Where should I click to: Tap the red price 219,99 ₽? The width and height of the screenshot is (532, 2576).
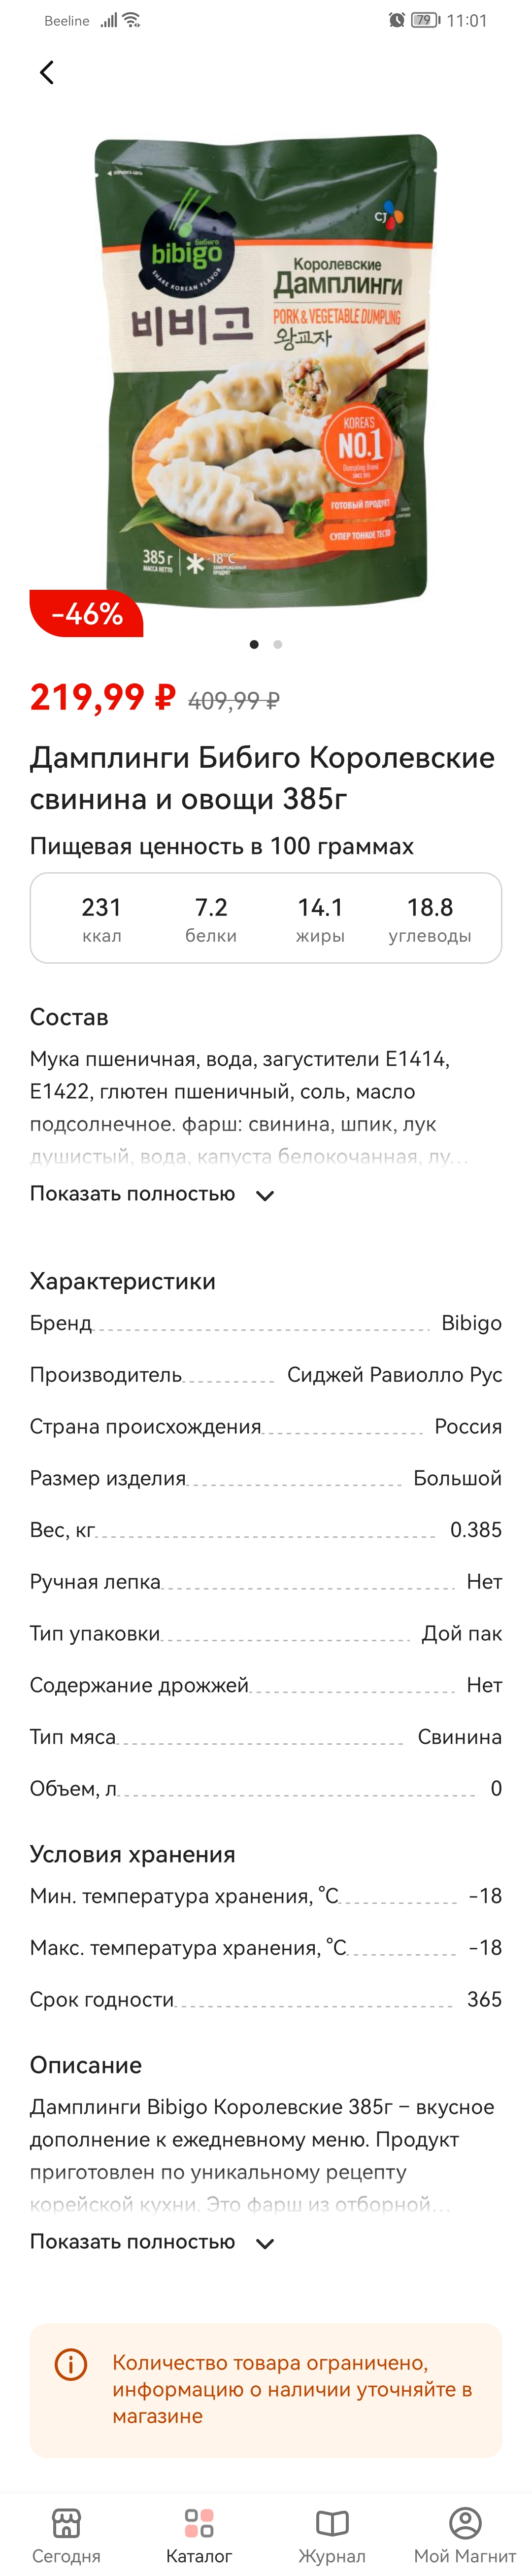pyautogui.click(x=102, y=697)
